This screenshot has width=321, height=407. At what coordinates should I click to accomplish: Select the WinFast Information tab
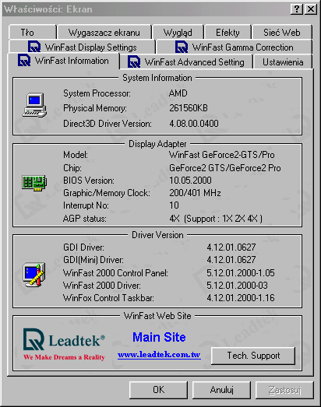64,61
